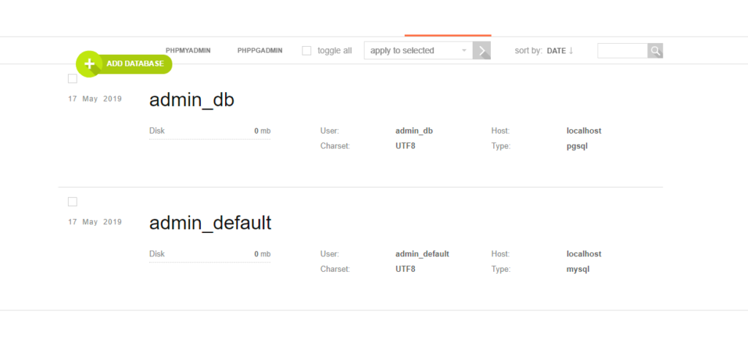This screenshot has width=748, height=347.
Task: Focus the database search input field
Action: 622,50
